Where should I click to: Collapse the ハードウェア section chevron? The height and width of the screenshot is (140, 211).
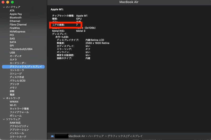point(4,7)
